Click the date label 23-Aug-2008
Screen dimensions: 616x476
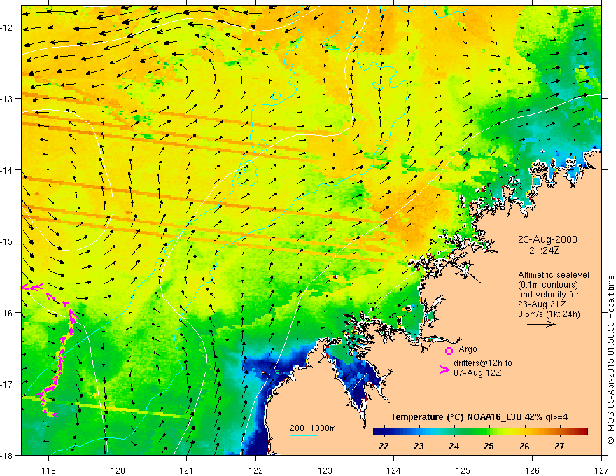pos(547,239)
